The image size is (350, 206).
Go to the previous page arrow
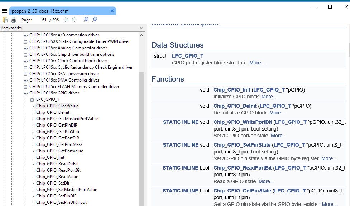[x=66, y=20]
